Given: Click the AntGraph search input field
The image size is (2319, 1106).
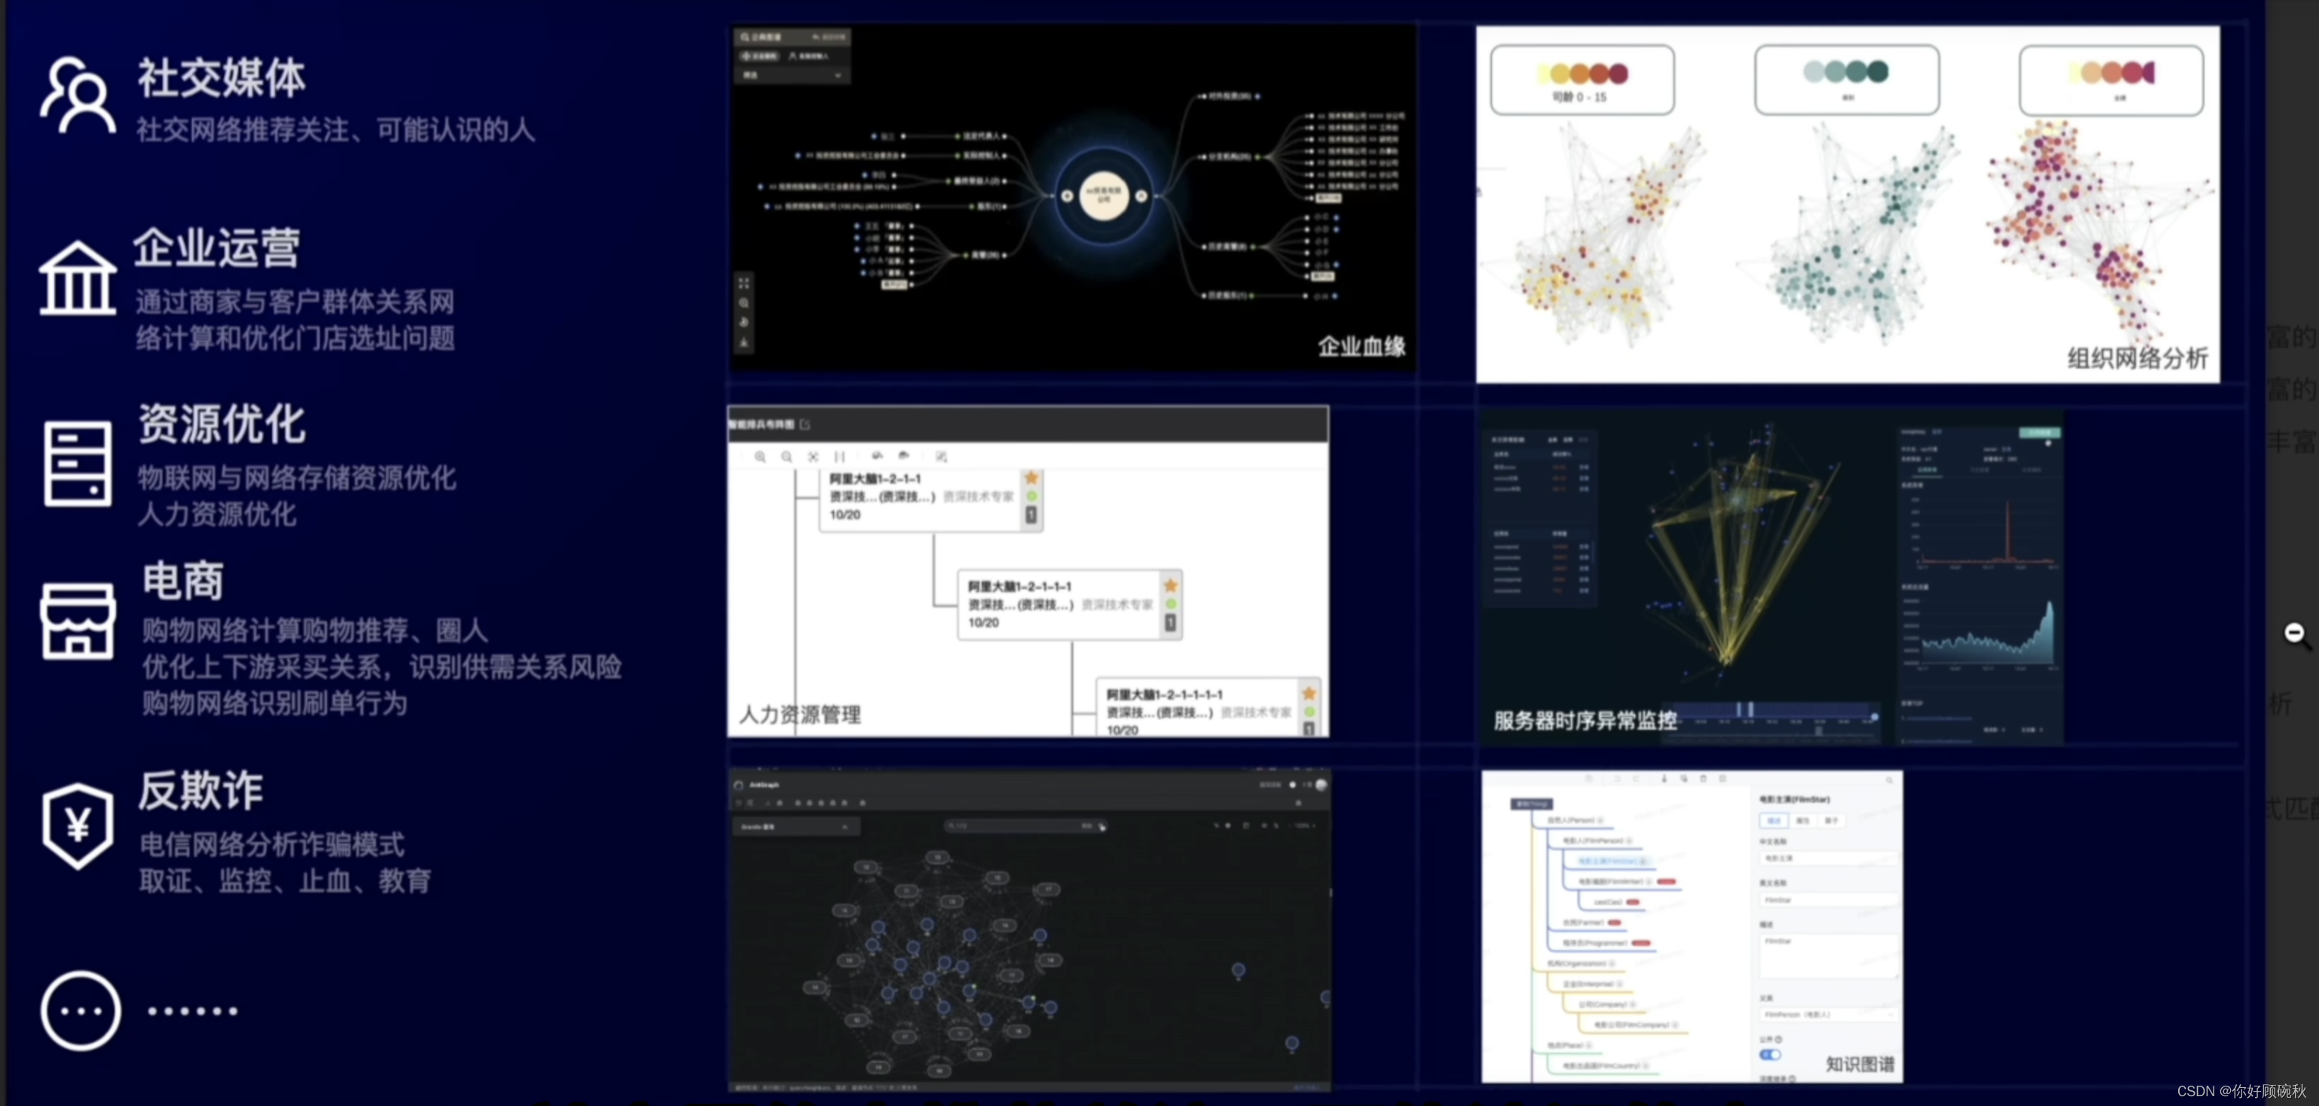Looking at the screenshot, I should point(1026,826).
